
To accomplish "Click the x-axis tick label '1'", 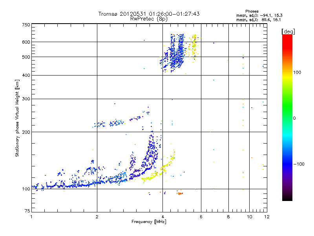I will 31,217.
